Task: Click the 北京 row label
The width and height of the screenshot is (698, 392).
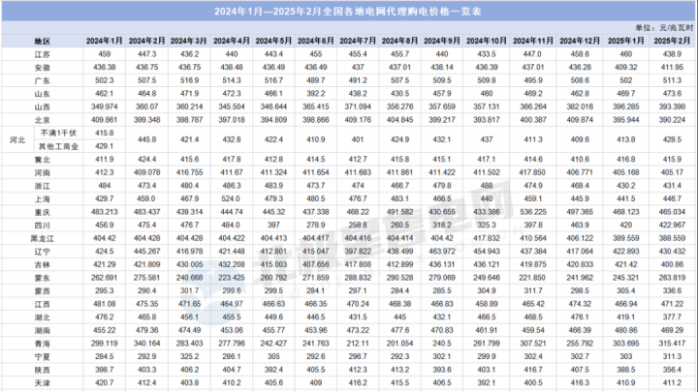Action: (41, 119)
